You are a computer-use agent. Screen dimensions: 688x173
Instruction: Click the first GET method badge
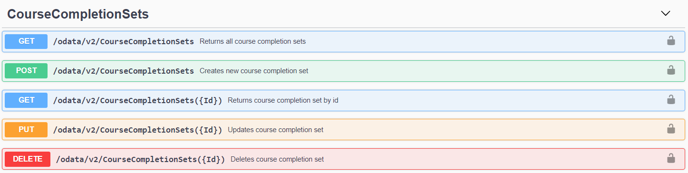26,41
